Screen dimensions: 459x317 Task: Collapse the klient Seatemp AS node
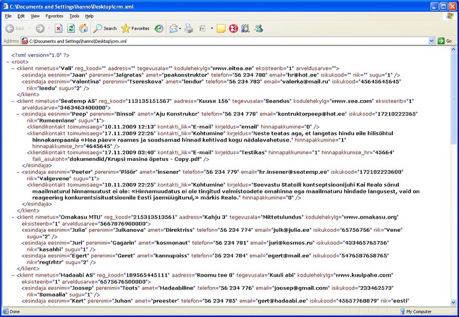click(x=13, y=101)
